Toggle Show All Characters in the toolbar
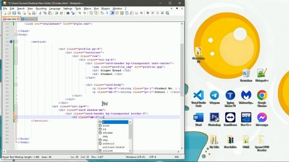This screenshot has width=289, height=162. point(107,13)
